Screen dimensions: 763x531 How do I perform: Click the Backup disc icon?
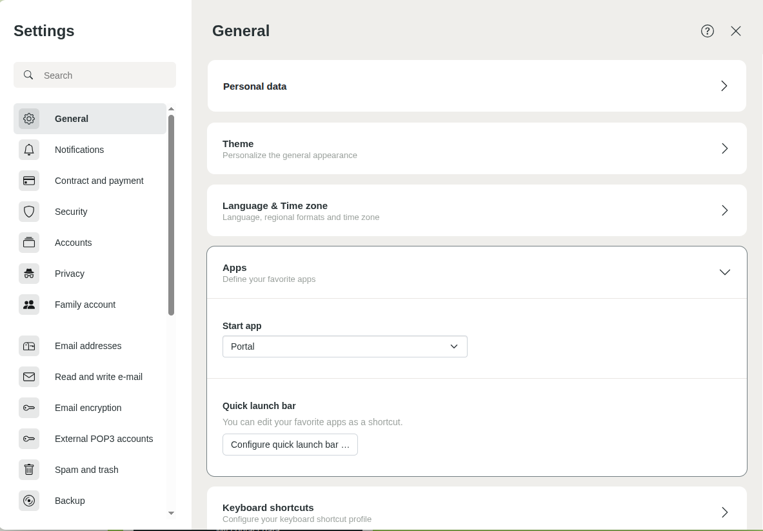tap(29, 501)
